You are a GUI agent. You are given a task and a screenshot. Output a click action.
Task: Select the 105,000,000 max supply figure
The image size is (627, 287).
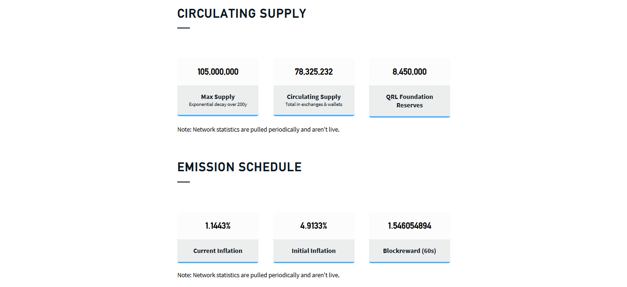[x=218, y=72]
